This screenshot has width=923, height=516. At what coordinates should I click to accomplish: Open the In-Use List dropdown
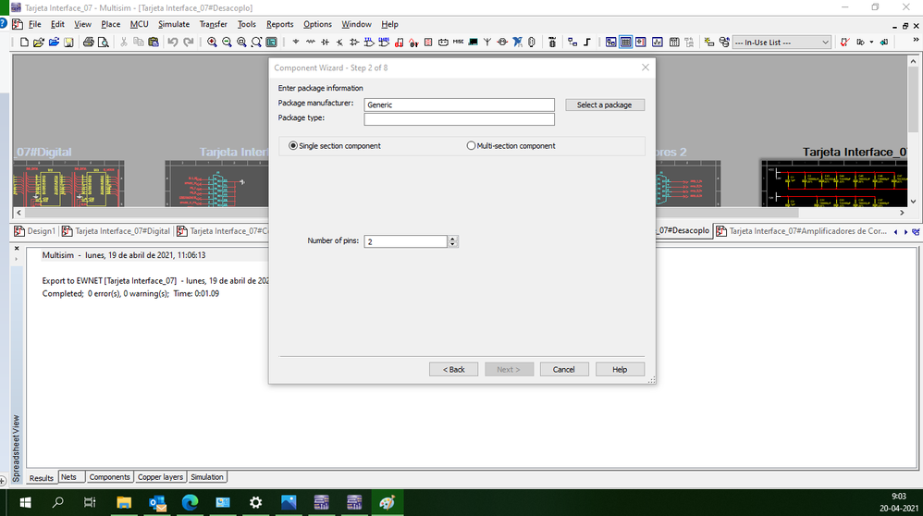(x=781, y=43)
